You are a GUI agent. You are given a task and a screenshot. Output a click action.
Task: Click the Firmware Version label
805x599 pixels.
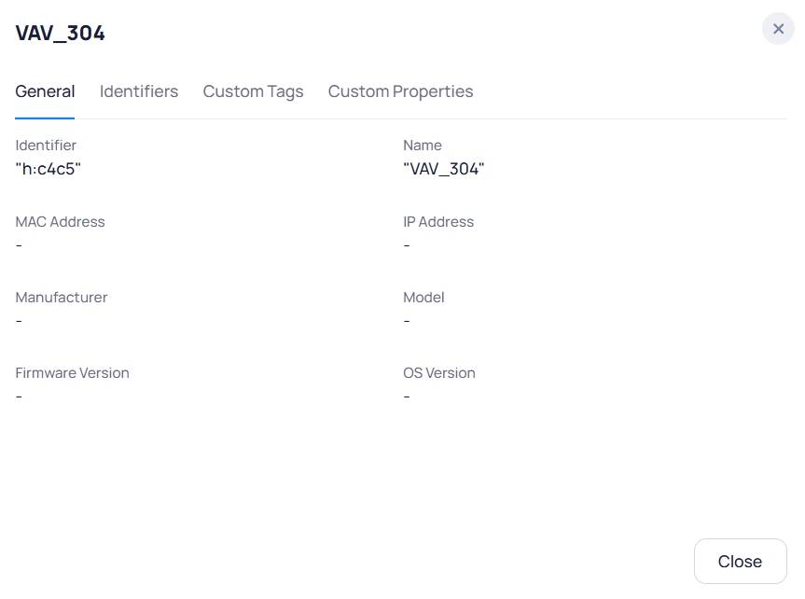click(x=72, y=373)
